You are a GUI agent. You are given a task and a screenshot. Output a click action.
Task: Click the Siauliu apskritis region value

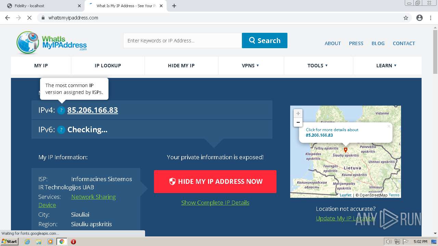tap(91, 224)
